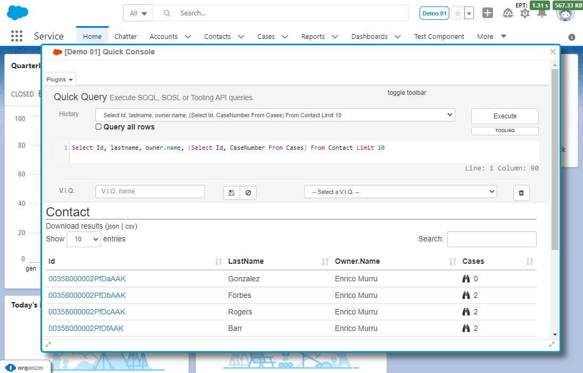Open the Accounts tab
The image size is (583, 373).
pos(163,36)
